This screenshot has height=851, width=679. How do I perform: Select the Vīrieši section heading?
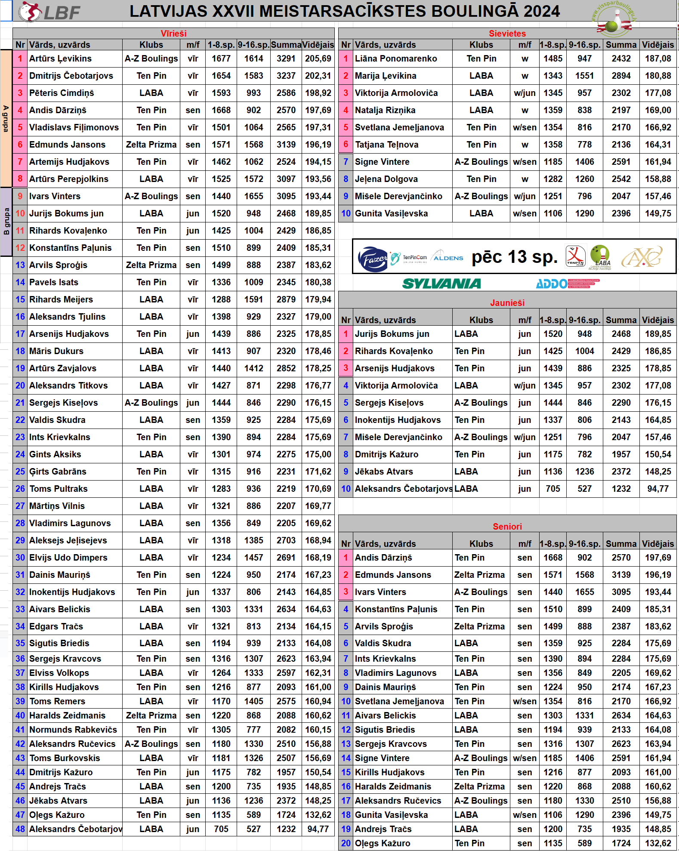173,34
